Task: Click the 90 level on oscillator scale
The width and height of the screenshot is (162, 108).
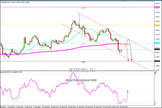Action: (x=155, y=74)
